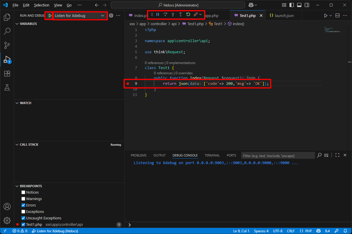The height and width of the screenshot is (234, 352).
Task: Run the PHP file from editor title
Action: 326,16
